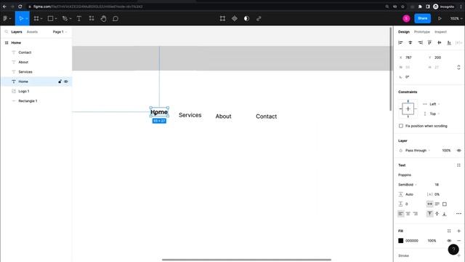The height and width of the screenshot is (262, 465).
Task: Click the Create link icon in toolbar
Action: (259, 18)
